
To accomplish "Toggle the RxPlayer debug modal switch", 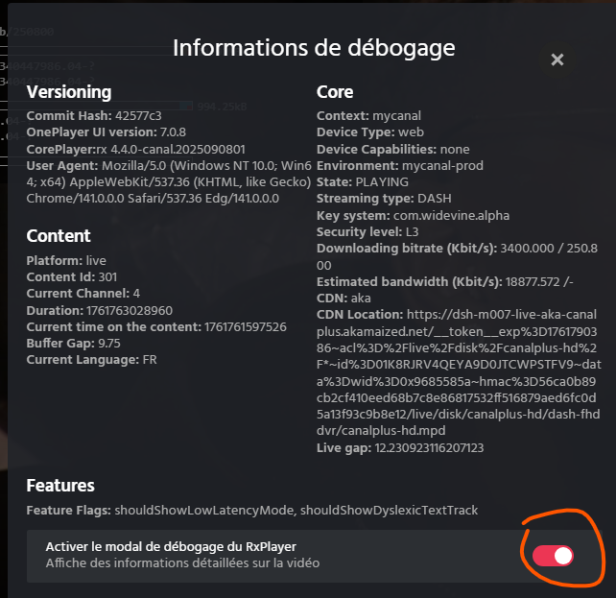I will (x=552, y=555).
